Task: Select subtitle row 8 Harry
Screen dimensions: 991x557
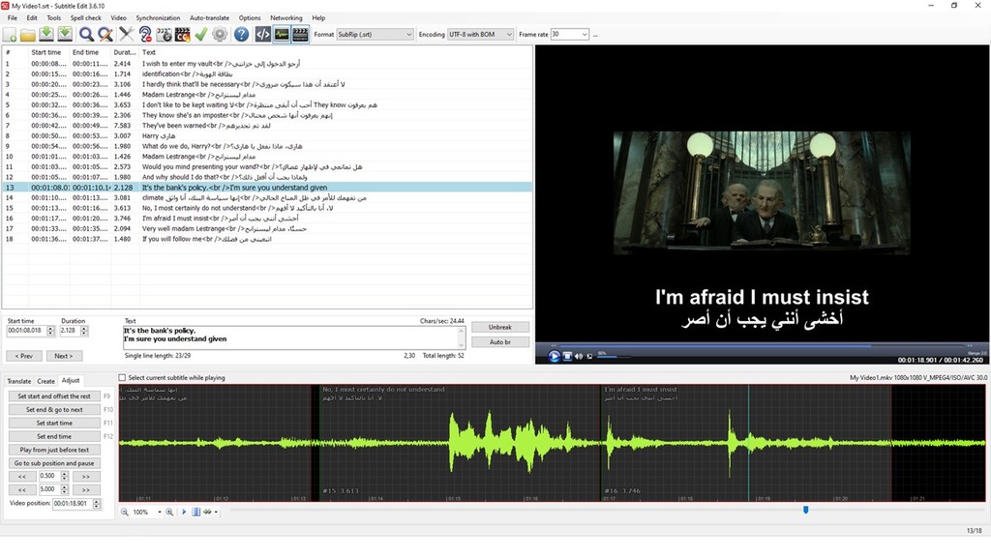Action: click(267, 135)
